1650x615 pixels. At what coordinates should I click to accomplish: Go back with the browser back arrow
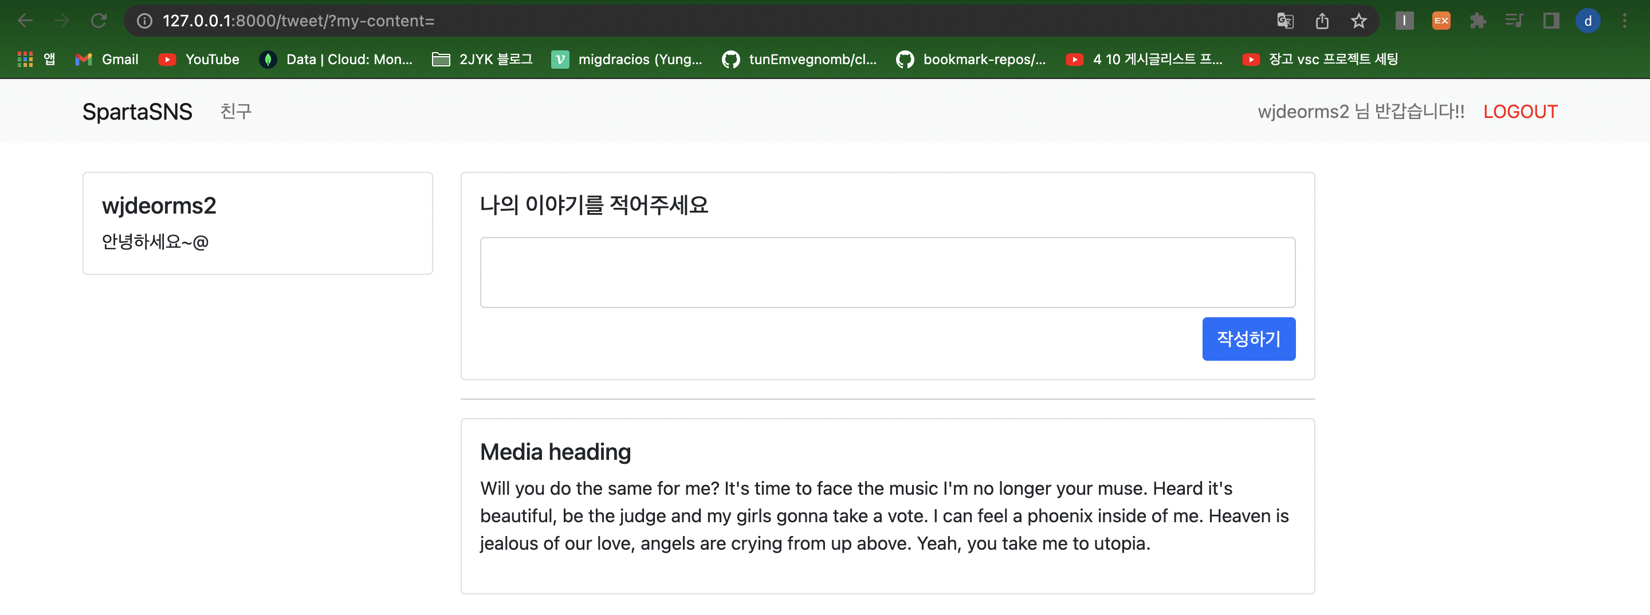pos(25,21)
